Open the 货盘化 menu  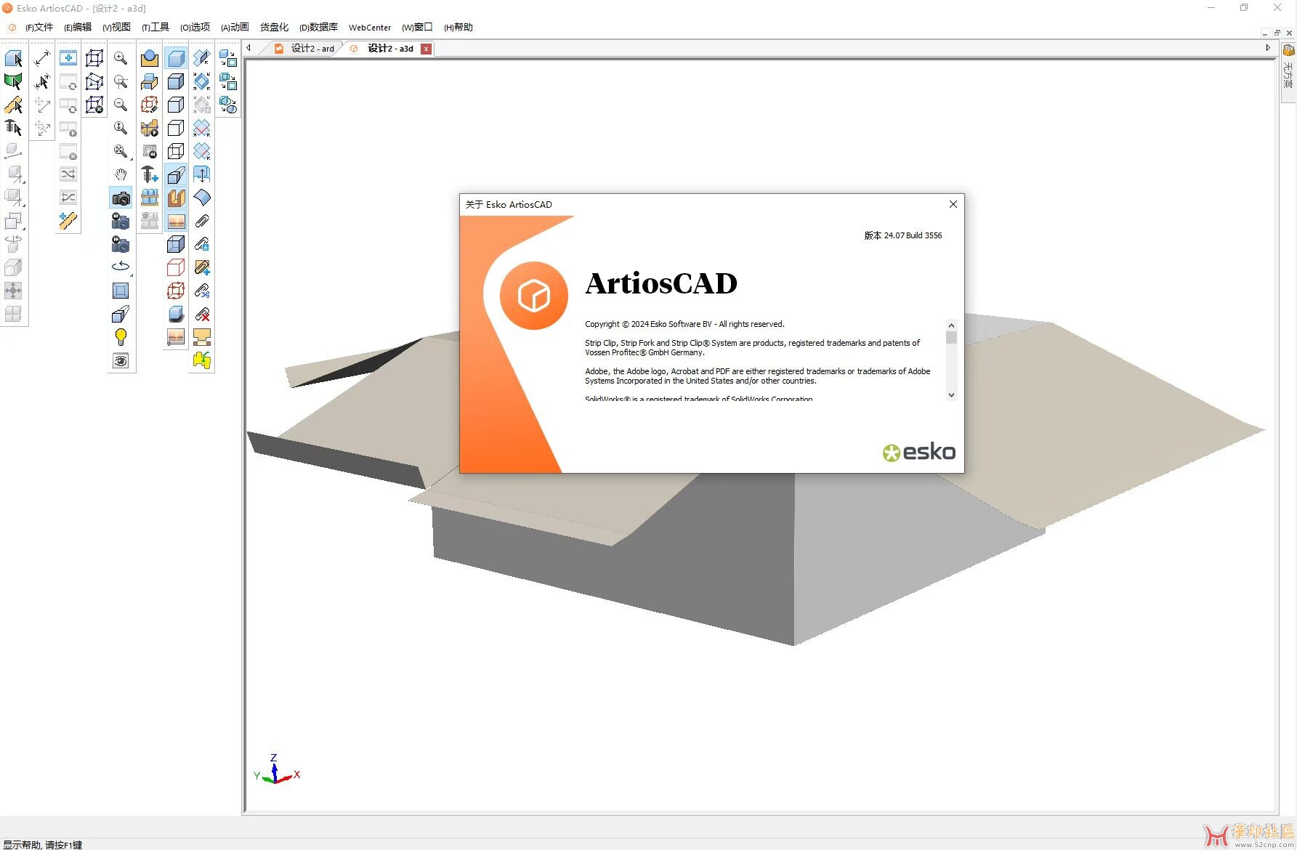(274, 28)
